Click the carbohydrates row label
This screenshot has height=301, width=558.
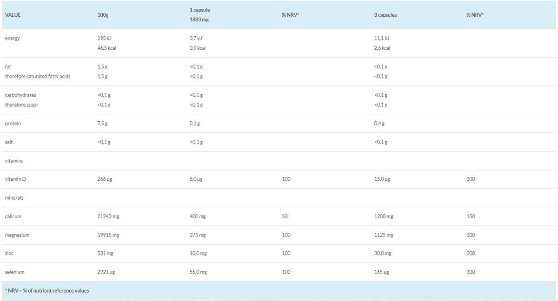click(20, 95)
